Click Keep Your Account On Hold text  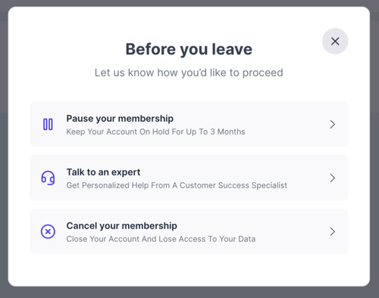pyautogui.click(x=155, y=132)
